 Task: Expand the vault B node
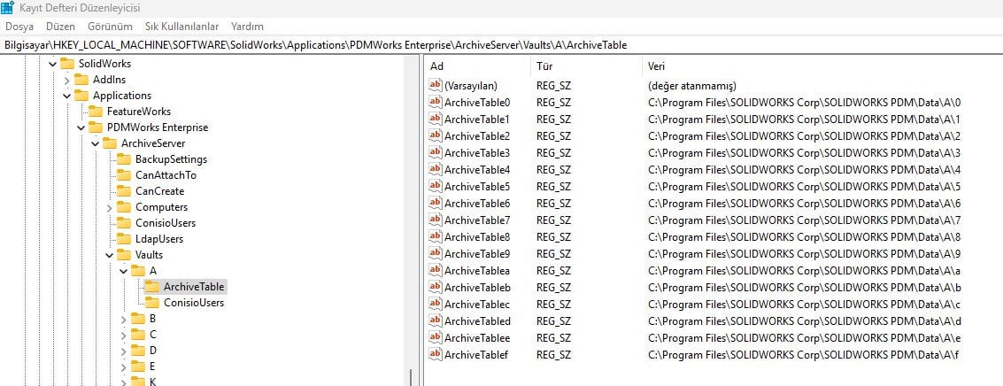pos(123,319)
